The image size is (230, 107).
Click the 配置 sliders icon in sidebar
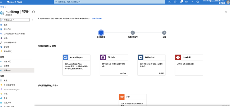tap(1, 81)
